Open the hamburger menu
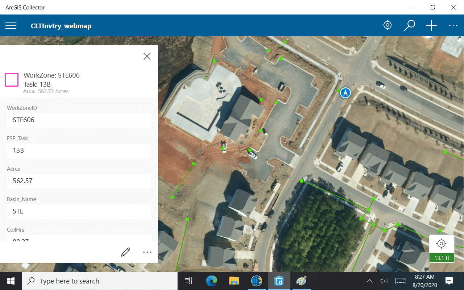The width and height of the screenshot is (464, 290). 11,26
